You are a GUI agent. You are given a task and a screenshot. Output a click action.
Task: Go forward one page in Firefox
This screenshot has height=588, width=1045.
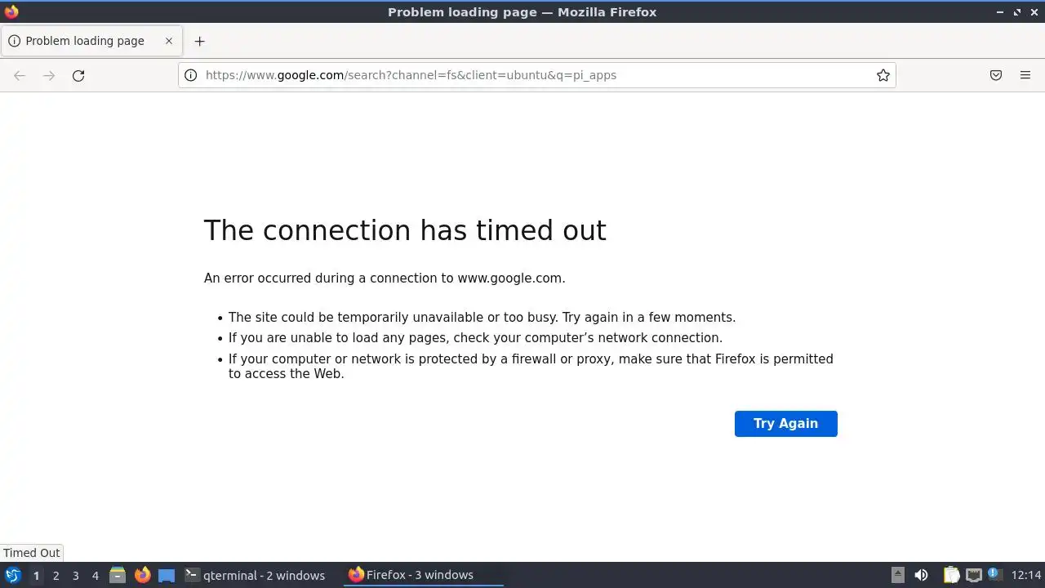click(49, 75)
